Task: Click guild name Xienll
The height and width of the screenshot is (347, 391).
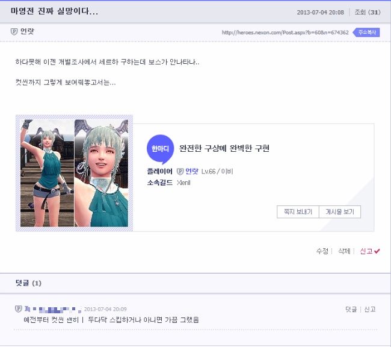Action: click(x=183, y=183)
